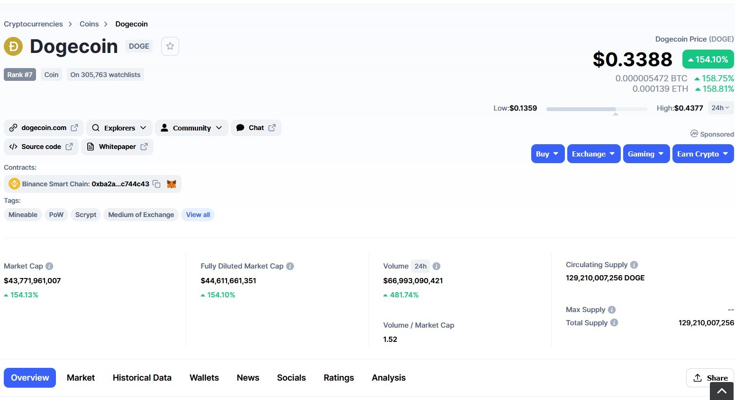Expand the Community dropdown
Image resolution: width=735 pixels, height=400 pixels.
(x=191, y=128)
